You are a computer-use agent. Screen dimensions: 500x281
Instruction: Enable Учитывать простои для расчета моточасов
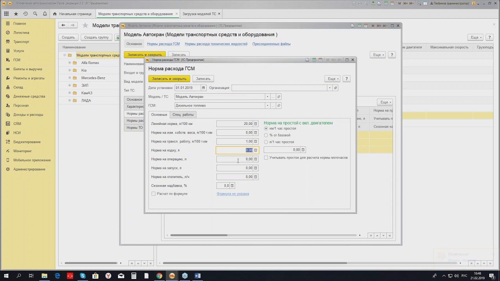tap(266, 158)
